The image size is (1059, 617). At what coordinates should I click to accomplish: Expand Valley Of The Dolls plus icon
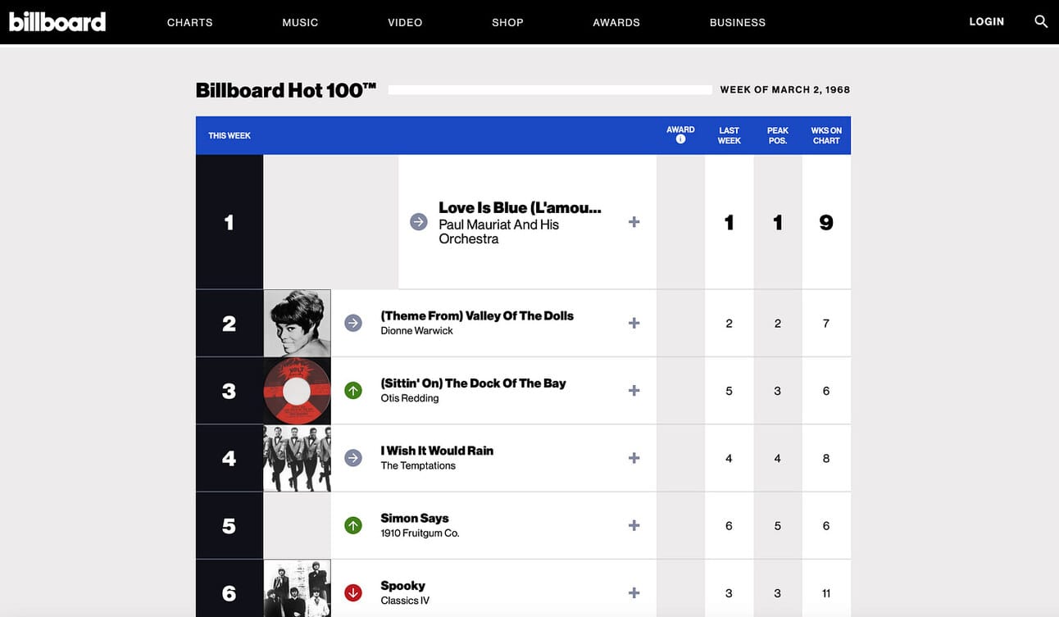click(634, 323)
